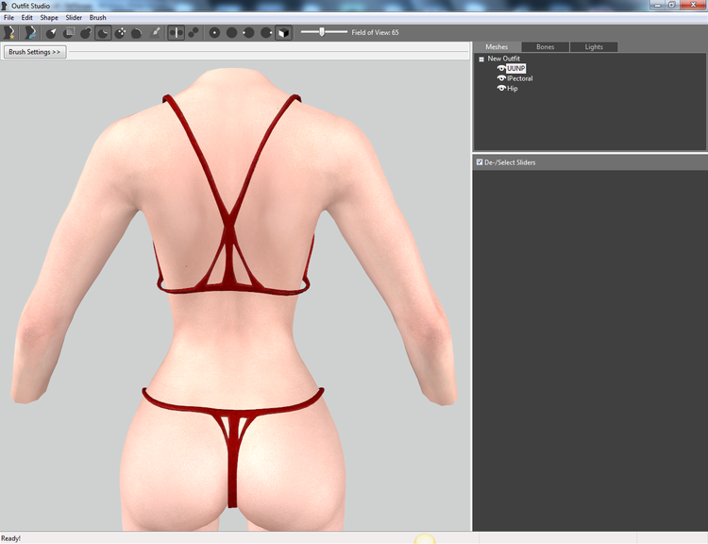
Task: Select the Inflate brush tool
Action: 86,32
